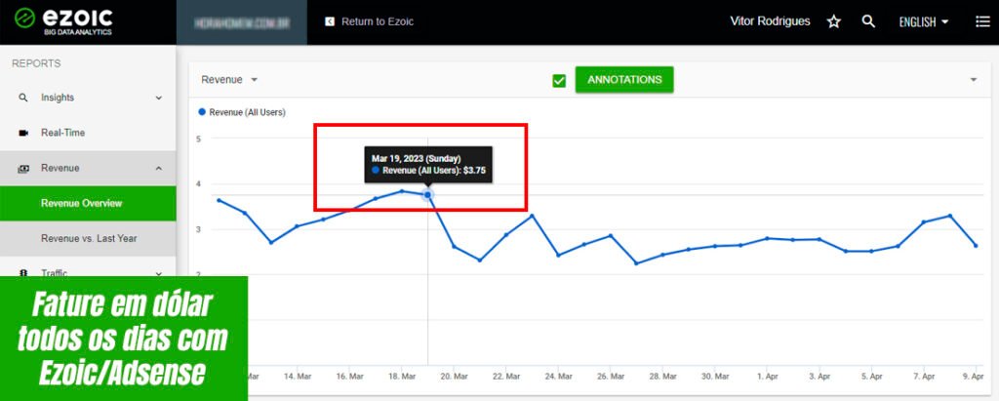Open the Revenue metric dropdown
999x401 pixels.
[x=229, y=79]
